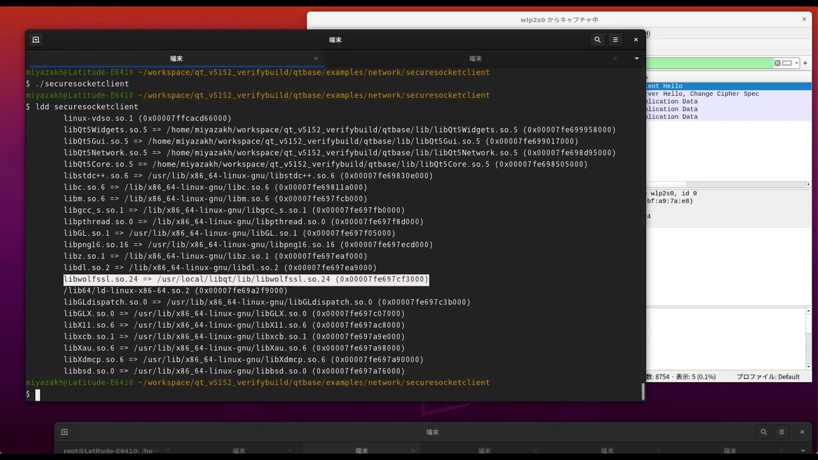Click the green Wireshark display filter field
The height and width of the screenshot is (460, 818).
point(709,63)
